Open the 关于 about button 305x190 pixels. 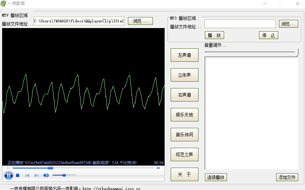click(x=185, y=174)
